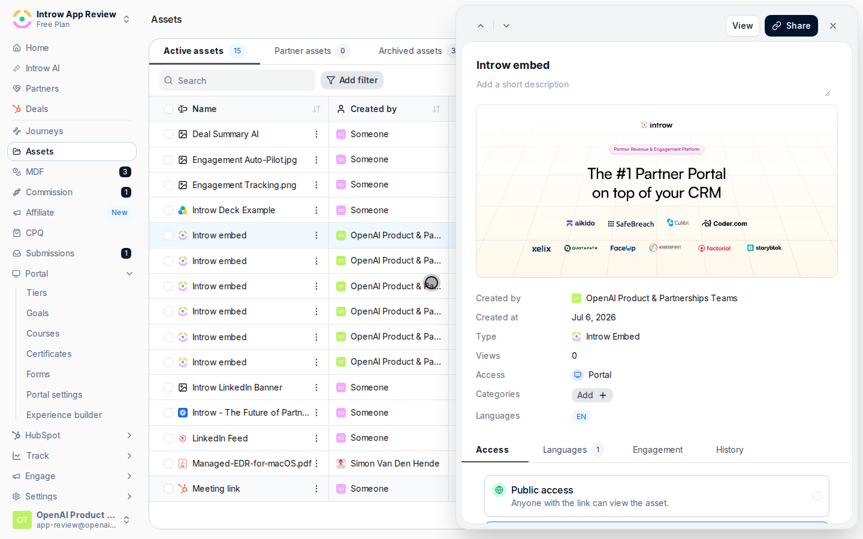Viewport: 863px width, 539px height.
Task: Click the Add filter button
Action: pyautogui.click(x=352, y=80)
